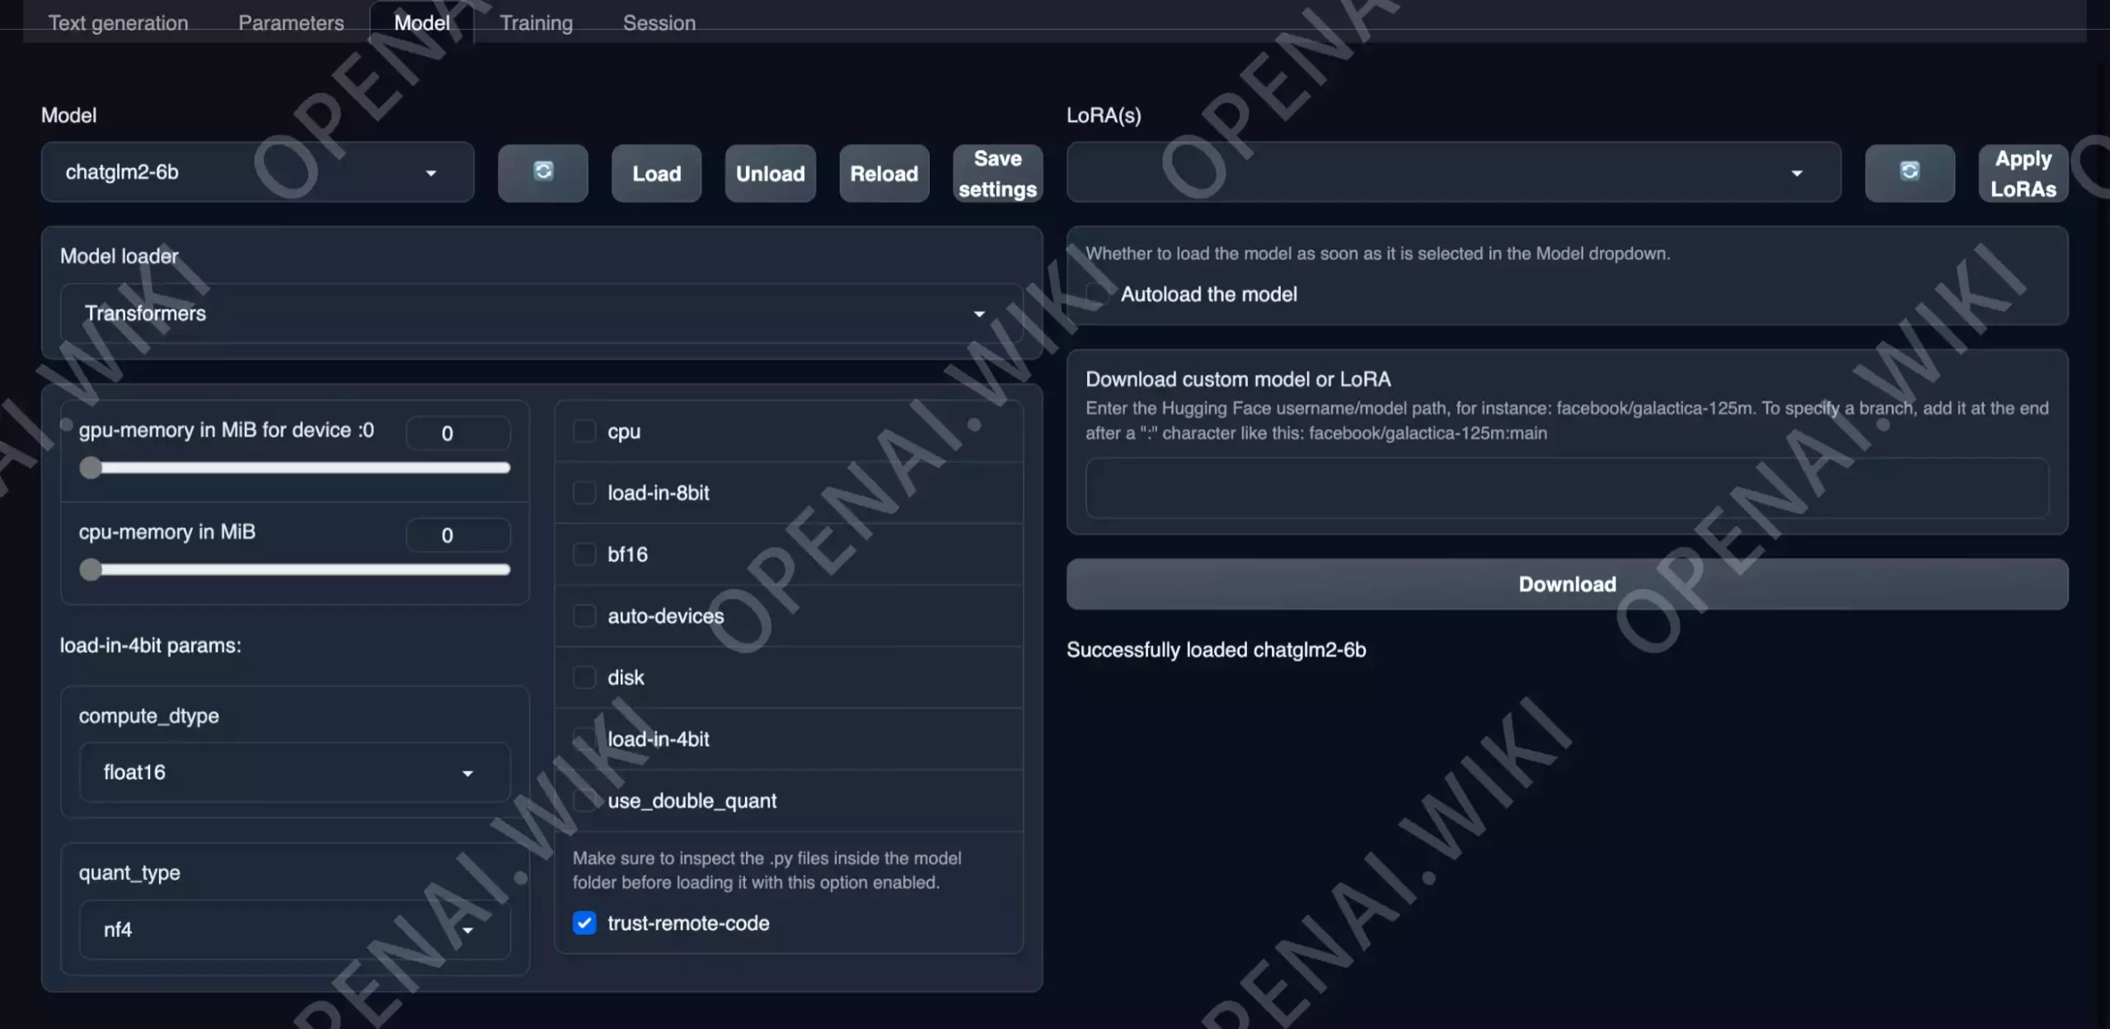Image resolution: width=2110 pixels, height=1029 pixels.
Task: Toggle the disk checkbox
Action: click(x=584, y=677)
